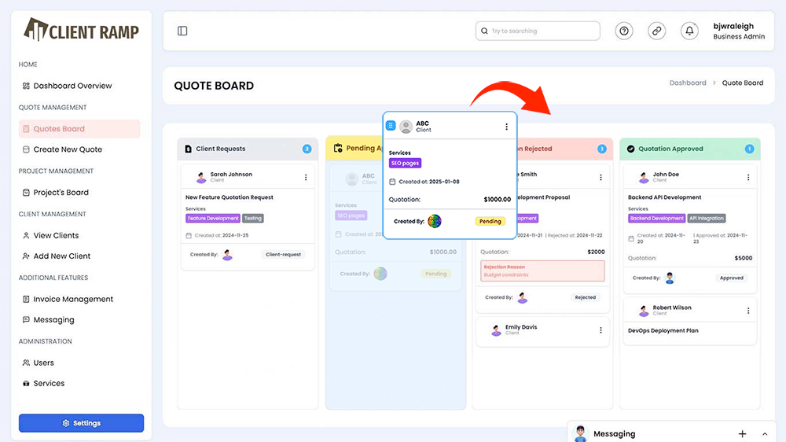Image resolution: width=786 pixels, height=442 pixels.
Task: Open John Doe card options menu
Action: point(748,178)
